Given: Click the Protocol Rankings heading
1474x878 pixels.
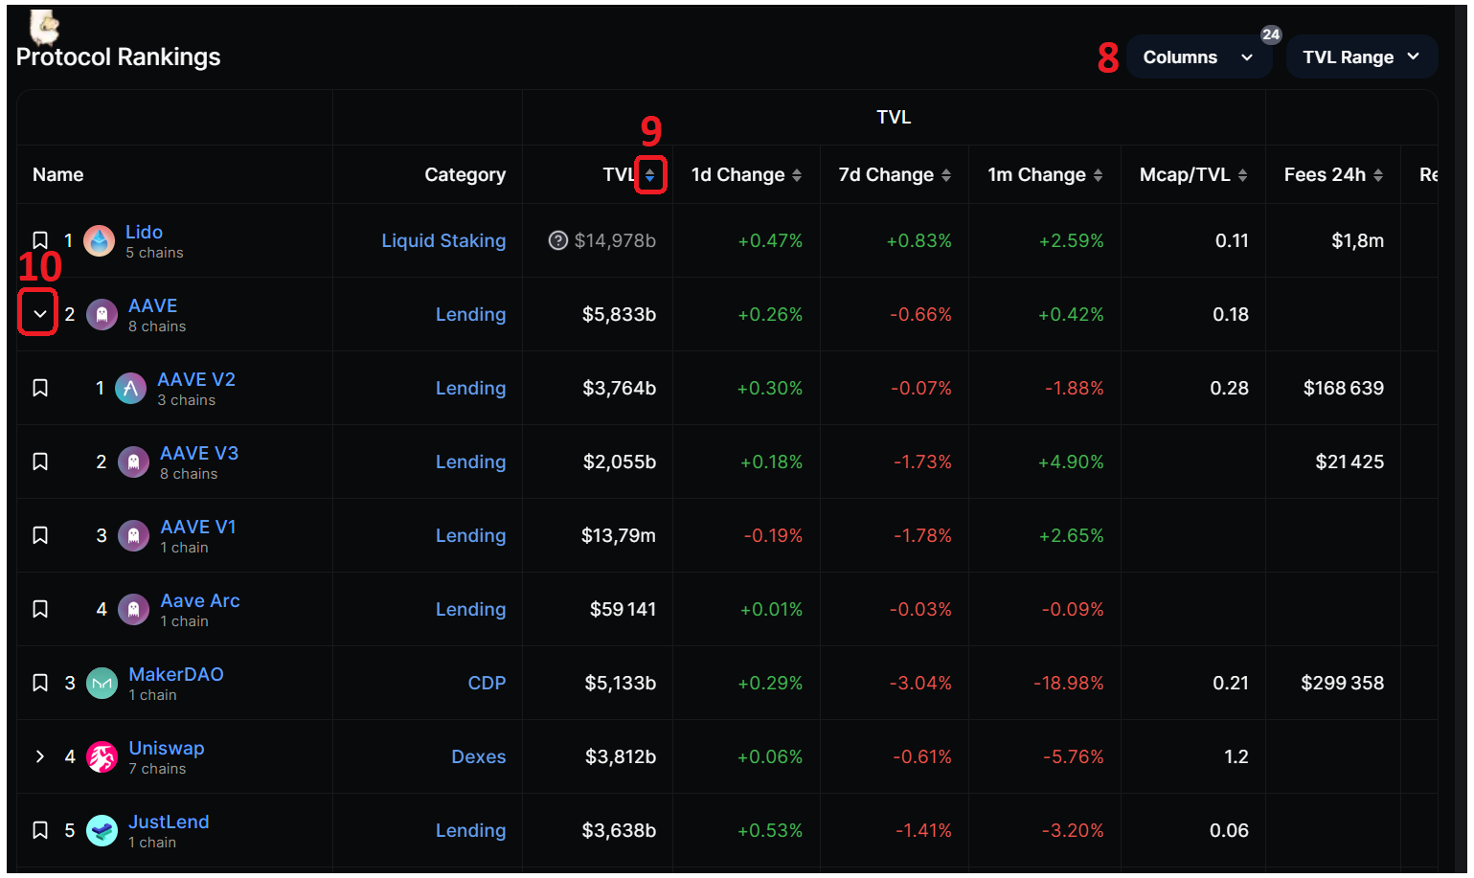Looking at the screenshot, I should tap(118, 56).
